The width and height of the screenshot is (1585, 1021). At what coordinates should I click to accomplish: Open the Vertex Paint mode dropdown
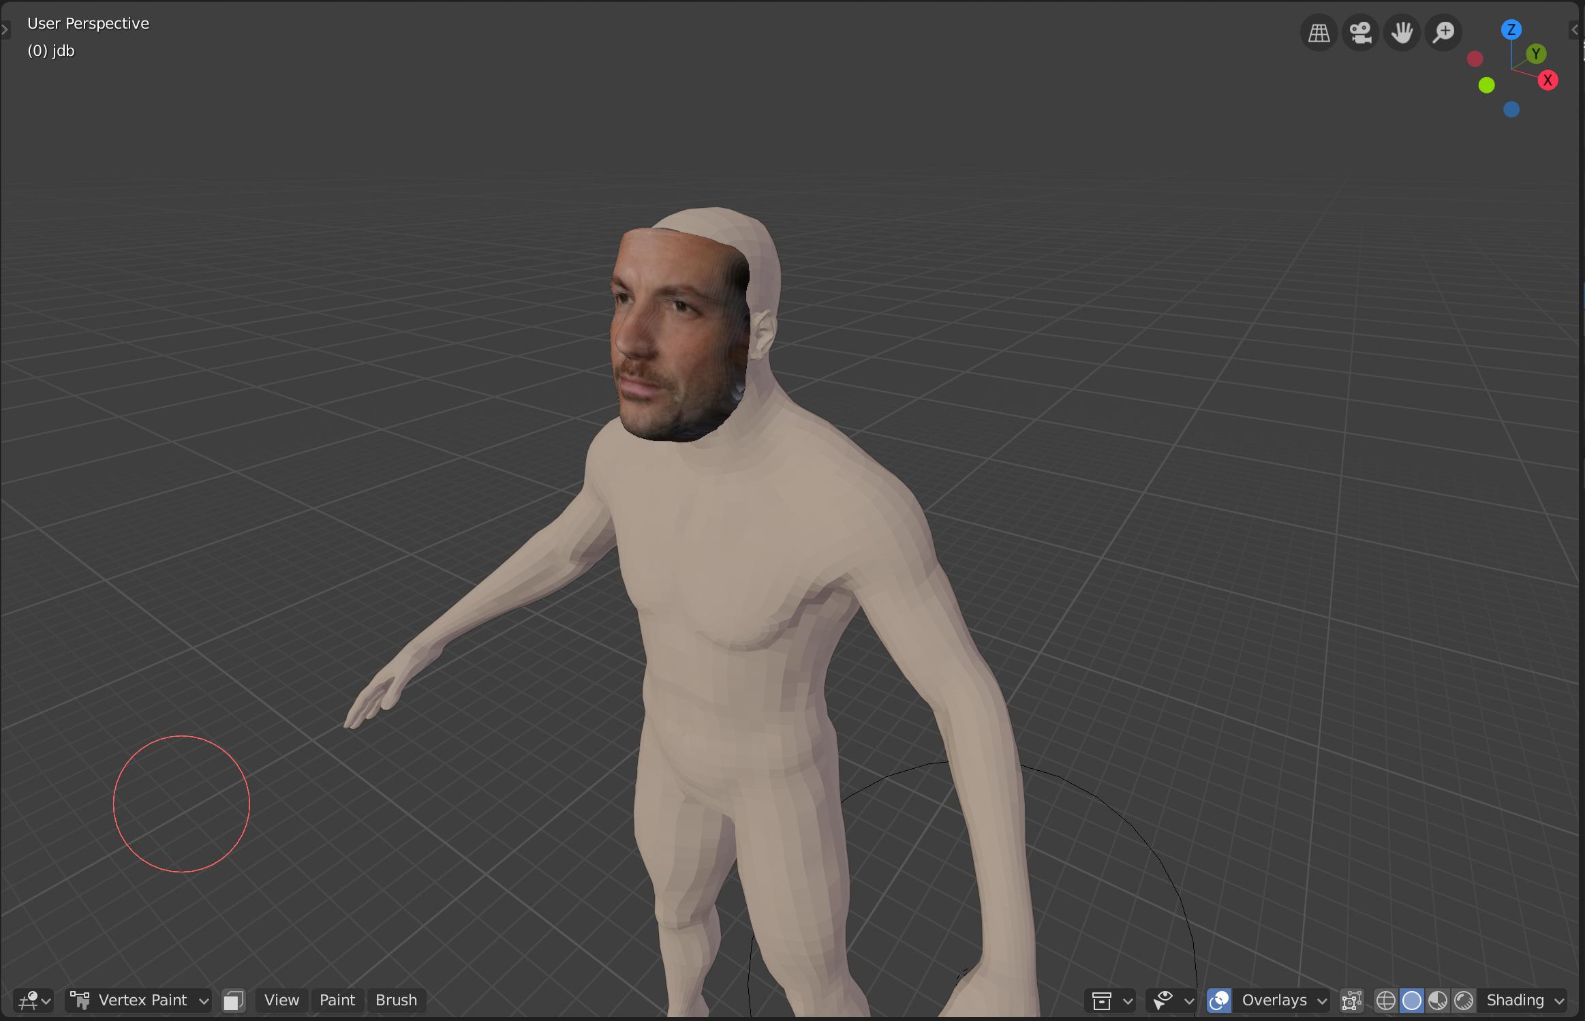pyautogui.click(x=140, y=1000)
